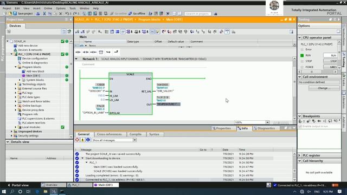Collapse the PLC_1 tree node
Image resolution: width=347 pixels, height=195 pixels.
click(x=11, y=54)
